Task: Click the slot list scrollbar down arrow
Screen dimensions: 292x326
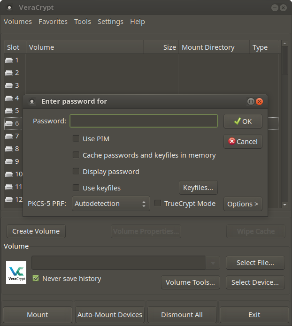Action: pyautogui.click(x=284, y=205)
